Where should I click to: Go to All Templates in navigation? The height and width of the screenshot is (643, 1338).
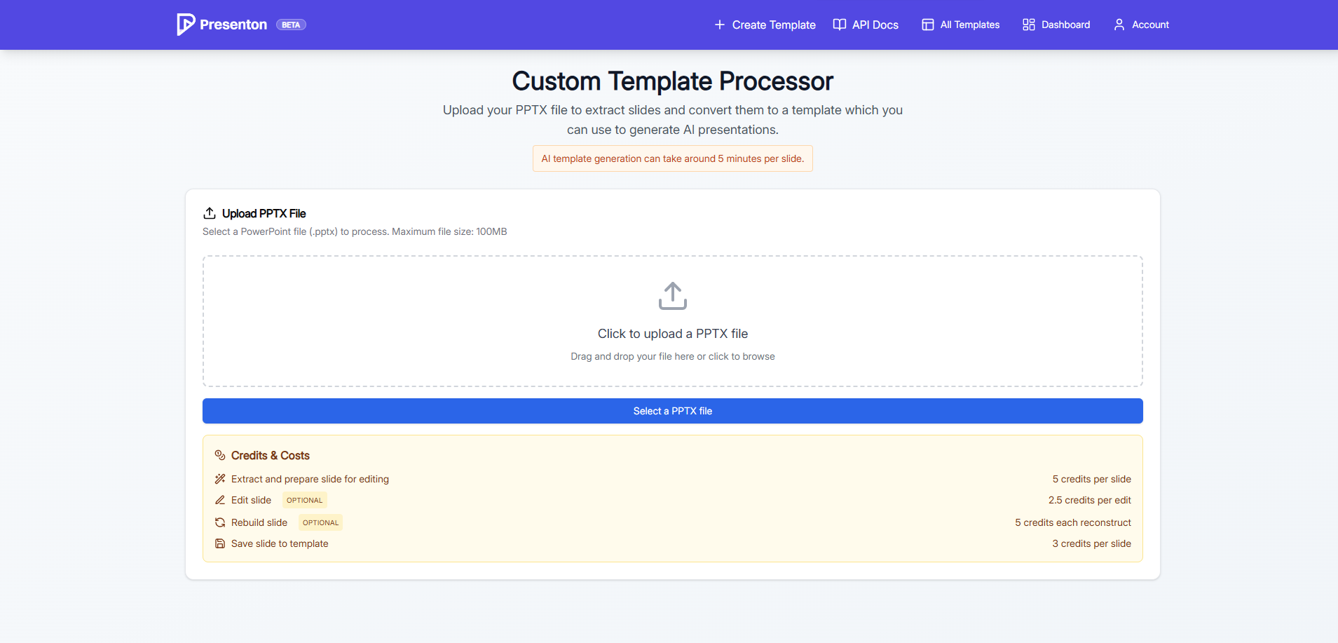(x=969, y=25)
